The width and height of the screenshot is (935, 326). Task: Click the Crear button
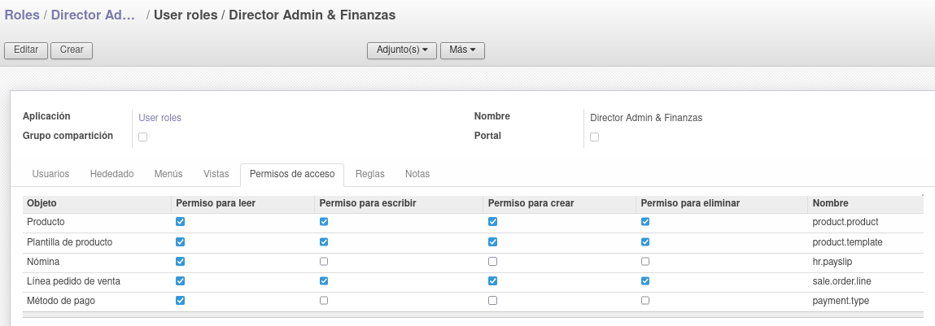[72, 50]
